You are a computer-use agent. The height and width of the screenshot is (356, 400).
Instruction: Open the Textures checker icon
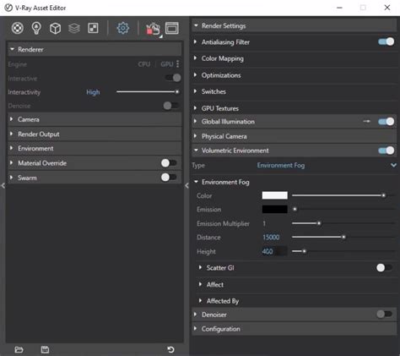pos(93,28)
